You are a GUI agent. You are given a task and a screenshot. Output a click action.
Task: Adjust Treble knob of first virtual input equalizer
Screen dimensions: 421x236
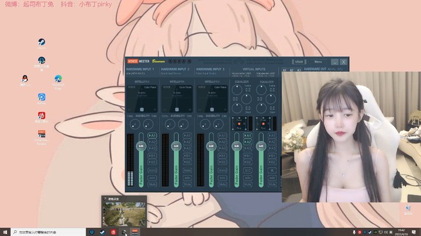tap(237, 90)
